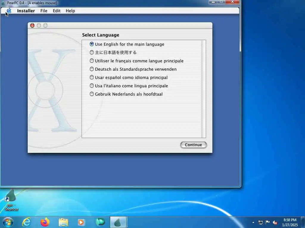Click the Continue button
The height and width of the screenshot is (228, 305).
193,145
